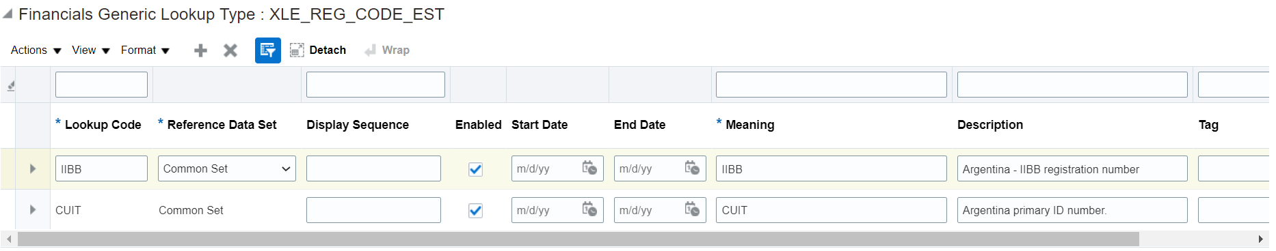This screenshot has width=1276, height=251.
Task: Open the Actions menu
Action: (36, 50)
